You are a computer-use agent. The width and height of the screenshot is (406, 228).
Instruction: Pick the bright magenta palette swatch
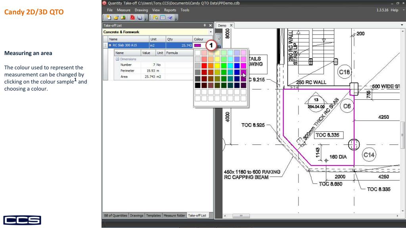tap(243, 66)
